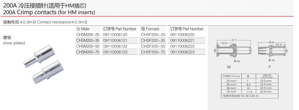
Task: Click the CHSF200-70 female model cell
Action: 153,52
